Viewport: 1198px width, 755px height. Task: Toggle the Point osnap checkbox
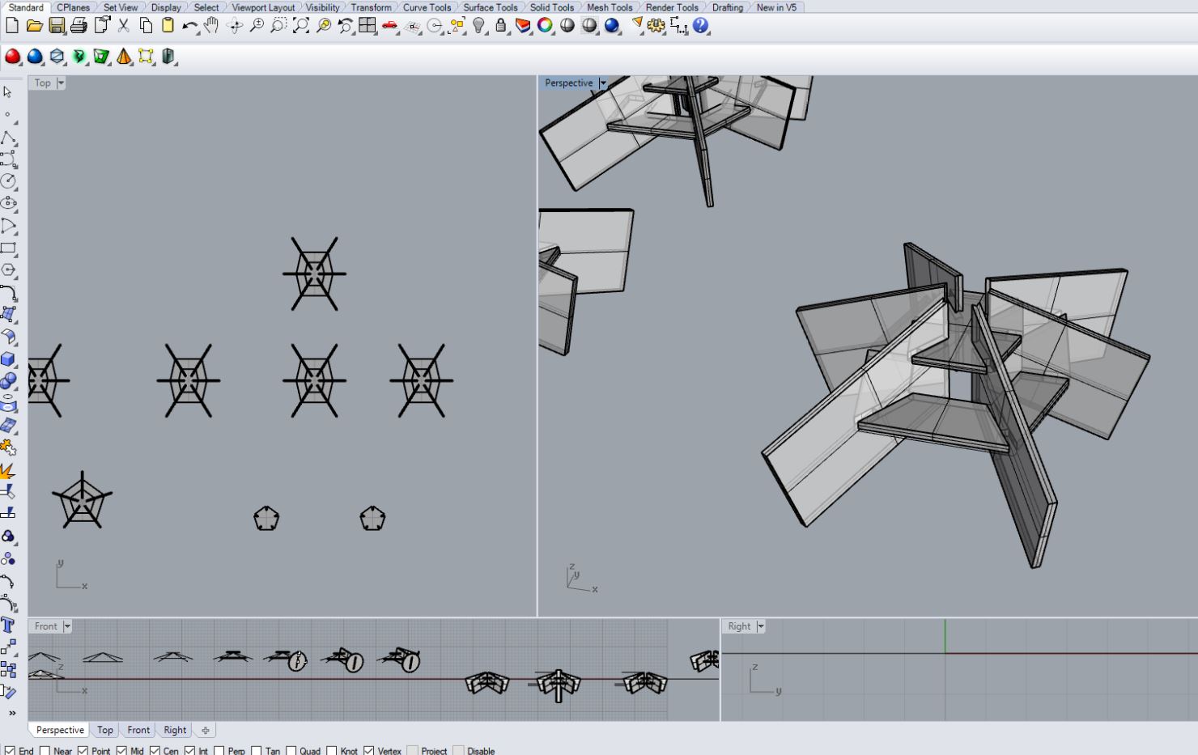point(83,751)
